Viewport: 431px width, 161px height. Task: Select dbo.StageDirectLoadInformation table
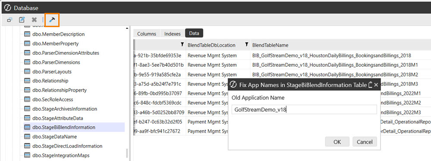coord(67,146)
